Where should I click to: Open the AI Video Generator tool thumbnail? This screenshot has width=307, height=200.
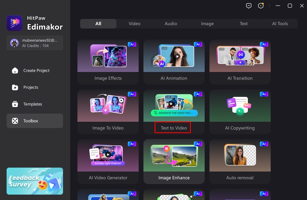[x=108, y=155]
